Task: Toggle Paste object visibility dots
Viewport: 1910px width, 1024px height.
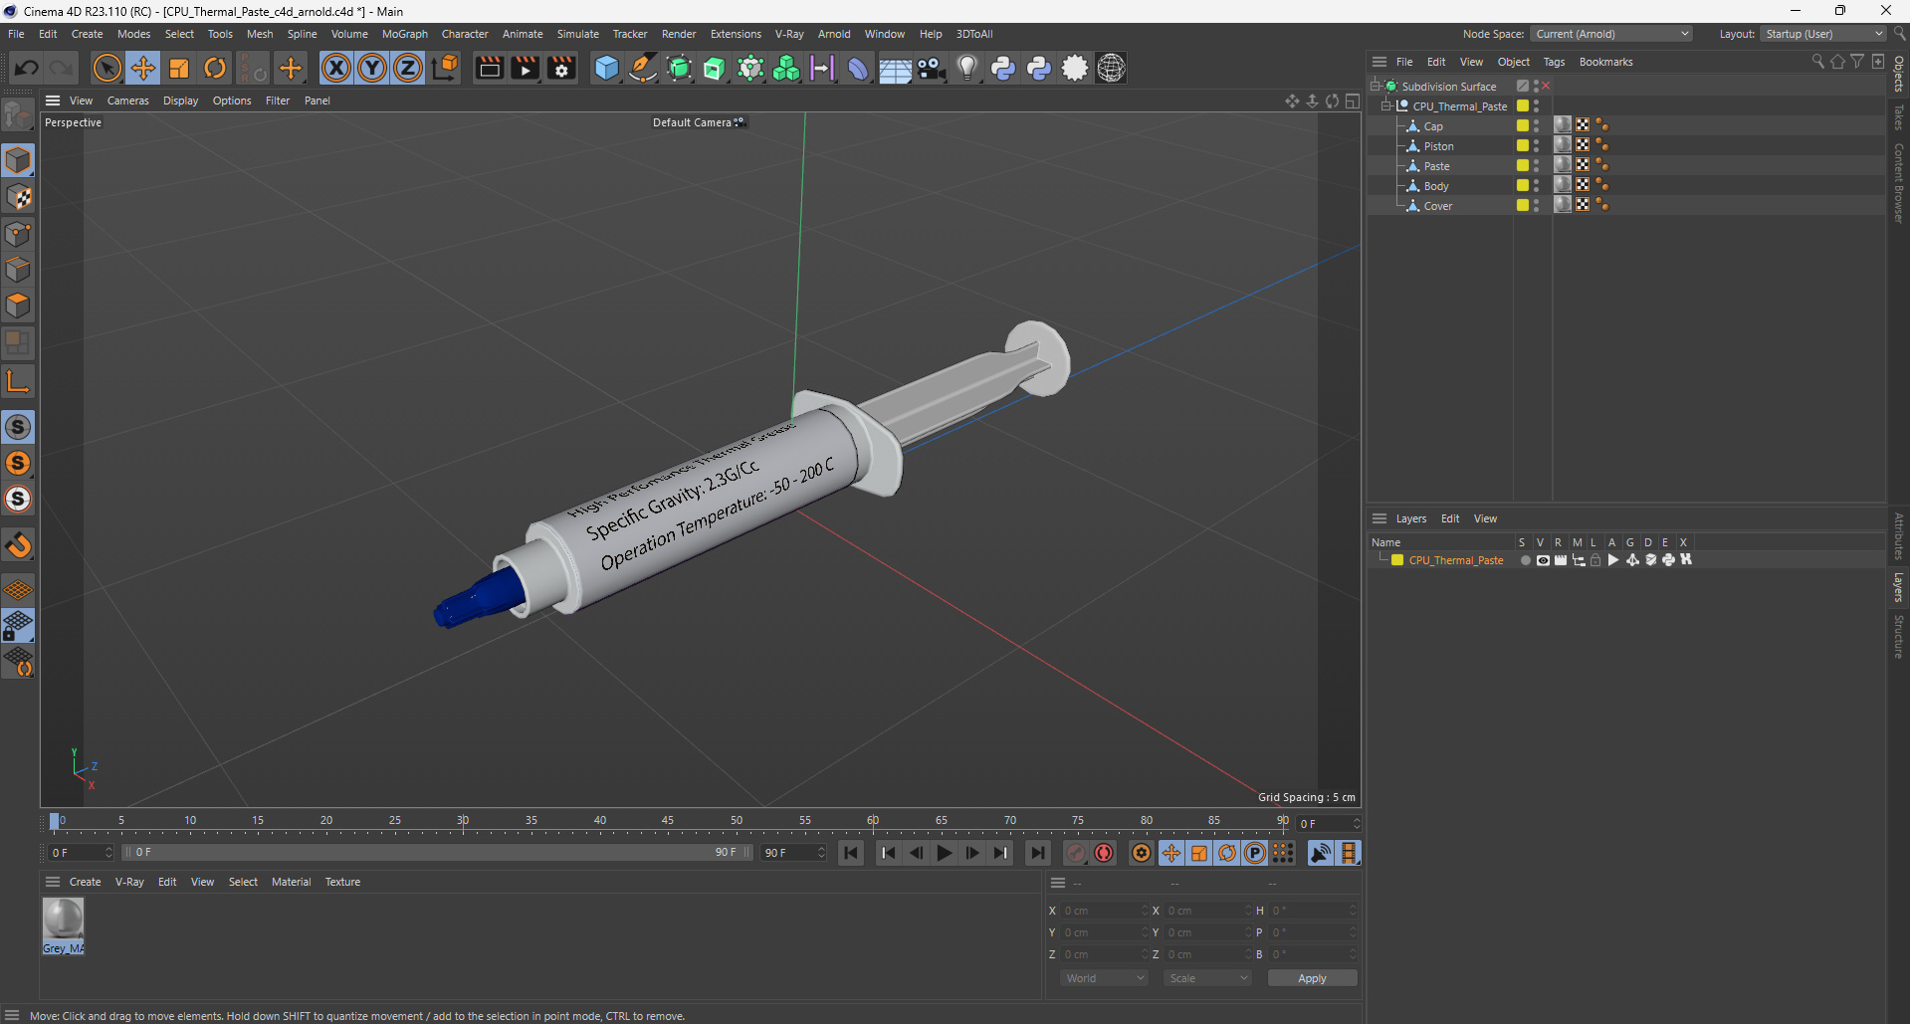Action: point(1537,165)
